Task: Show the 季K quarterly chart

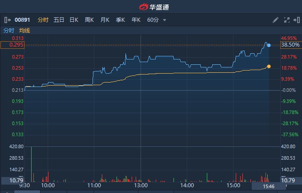Action: click(x=121, y=20)
